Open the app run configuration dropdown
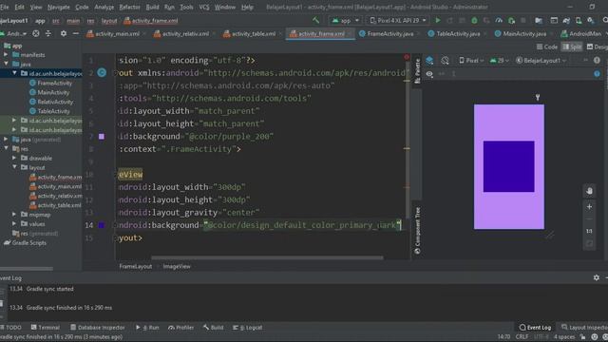 [x=345, y=20]
